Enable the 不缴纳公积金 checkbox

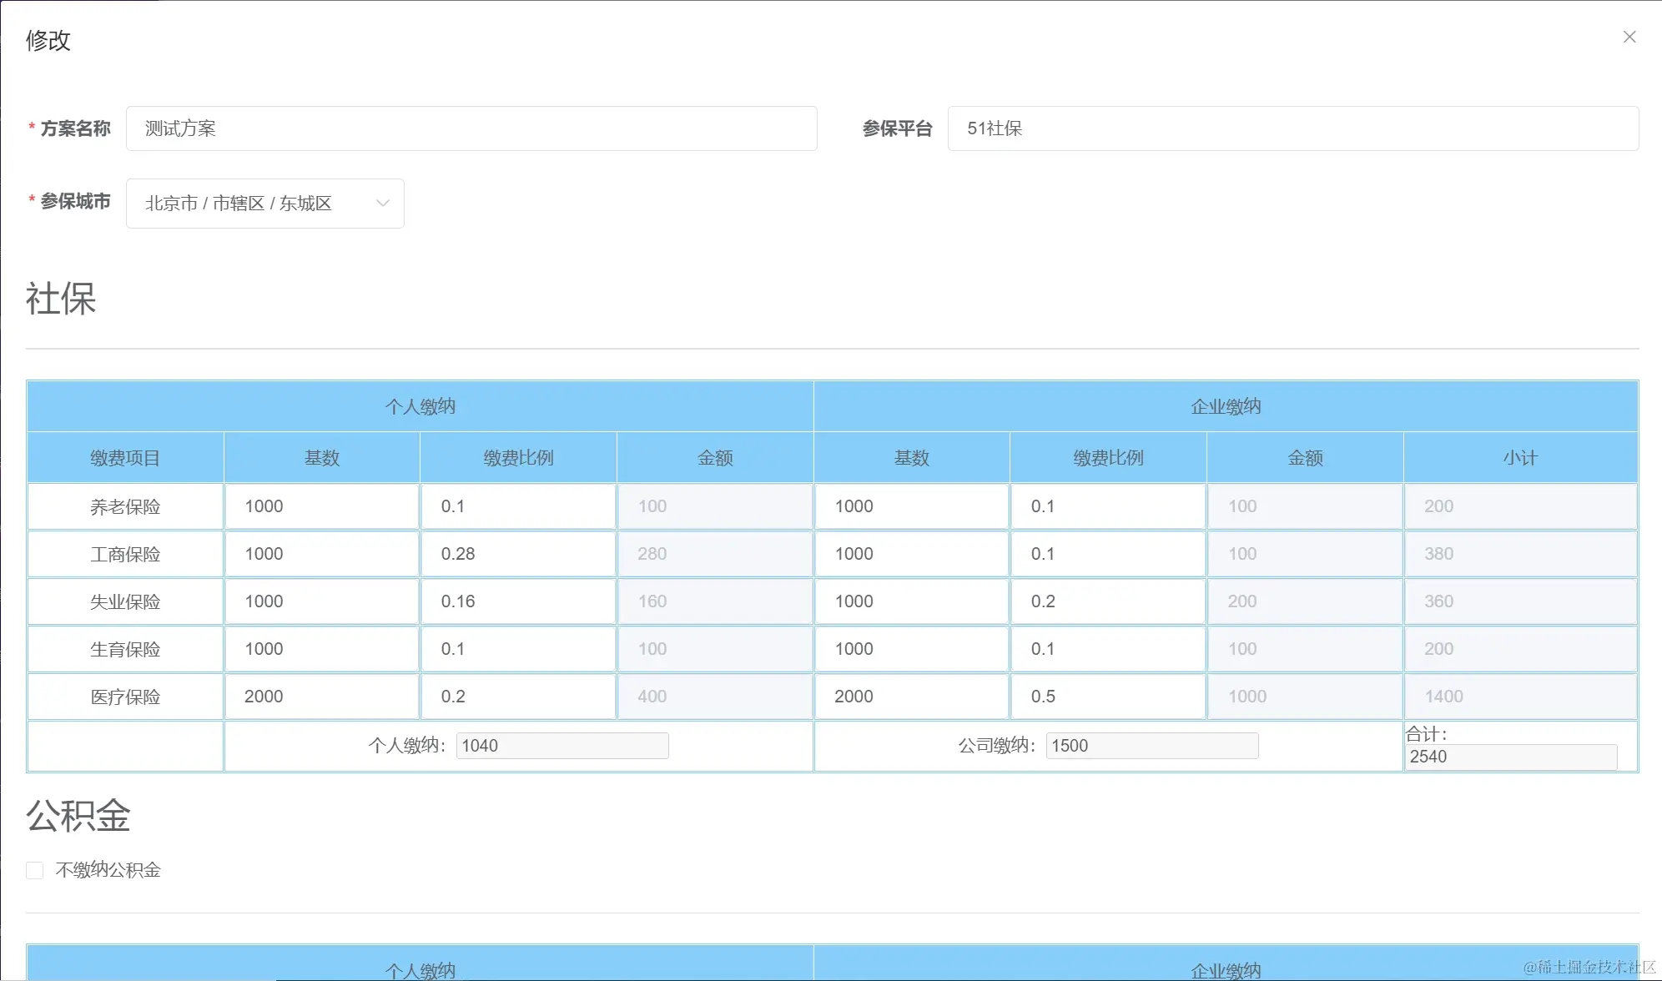[x=34, y=869]
